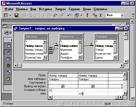Select Адрес field in the Клиенты table
The width and height of the screenshot is (136, 107).
65,54
